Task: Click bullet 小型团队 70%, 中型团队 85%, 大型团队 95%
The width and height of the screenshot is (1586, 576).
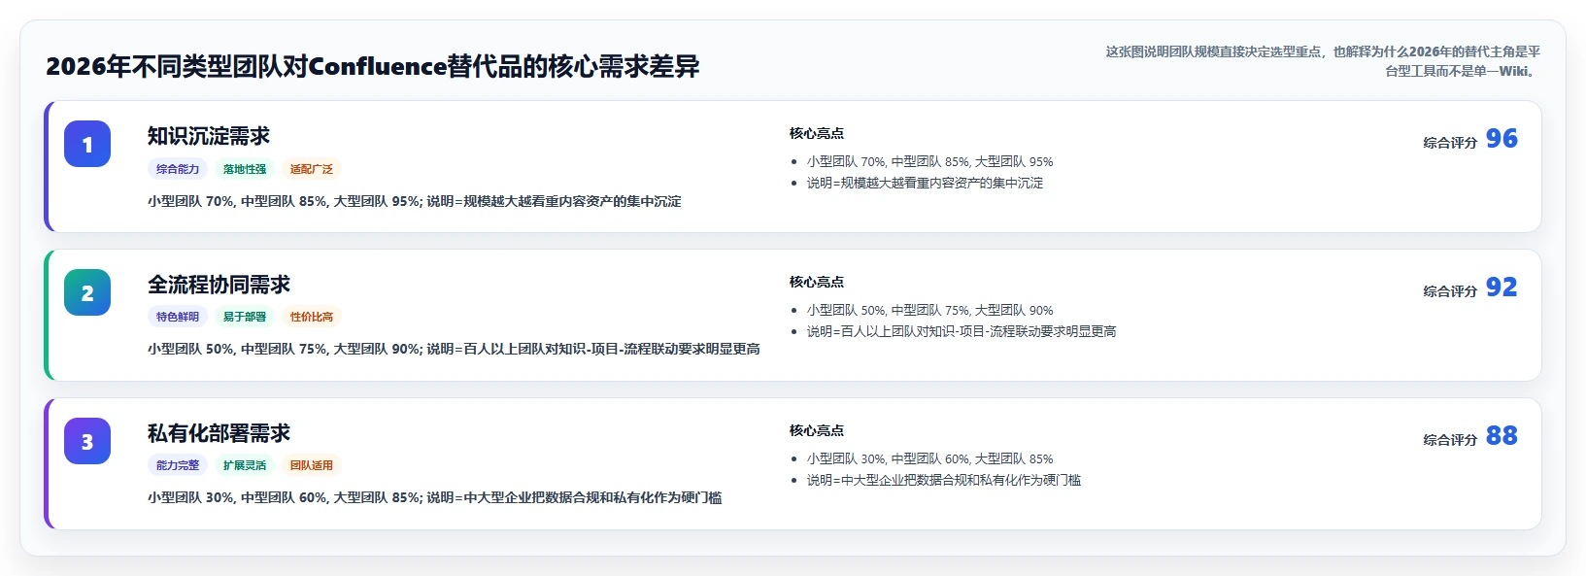Action: point(929,162)
